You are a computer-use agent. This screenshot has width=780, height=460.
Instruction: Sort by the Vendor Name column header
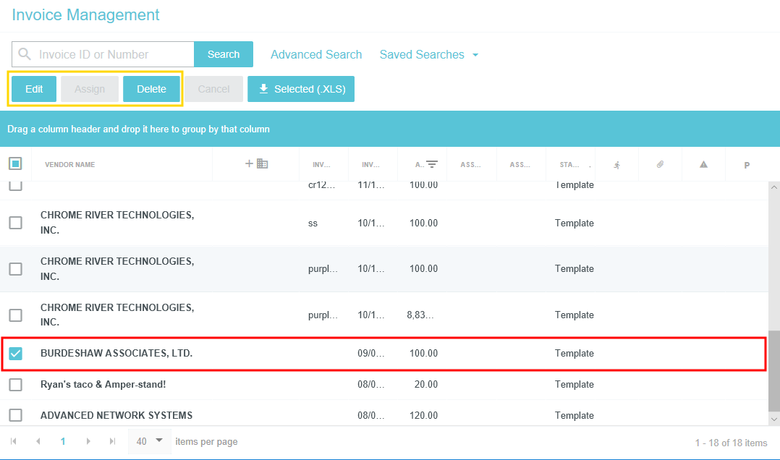(x=69, y=165)
